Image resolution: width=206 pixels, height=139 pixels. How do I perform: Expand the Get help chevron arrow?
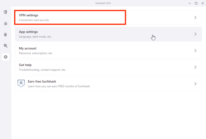[195, 67]
